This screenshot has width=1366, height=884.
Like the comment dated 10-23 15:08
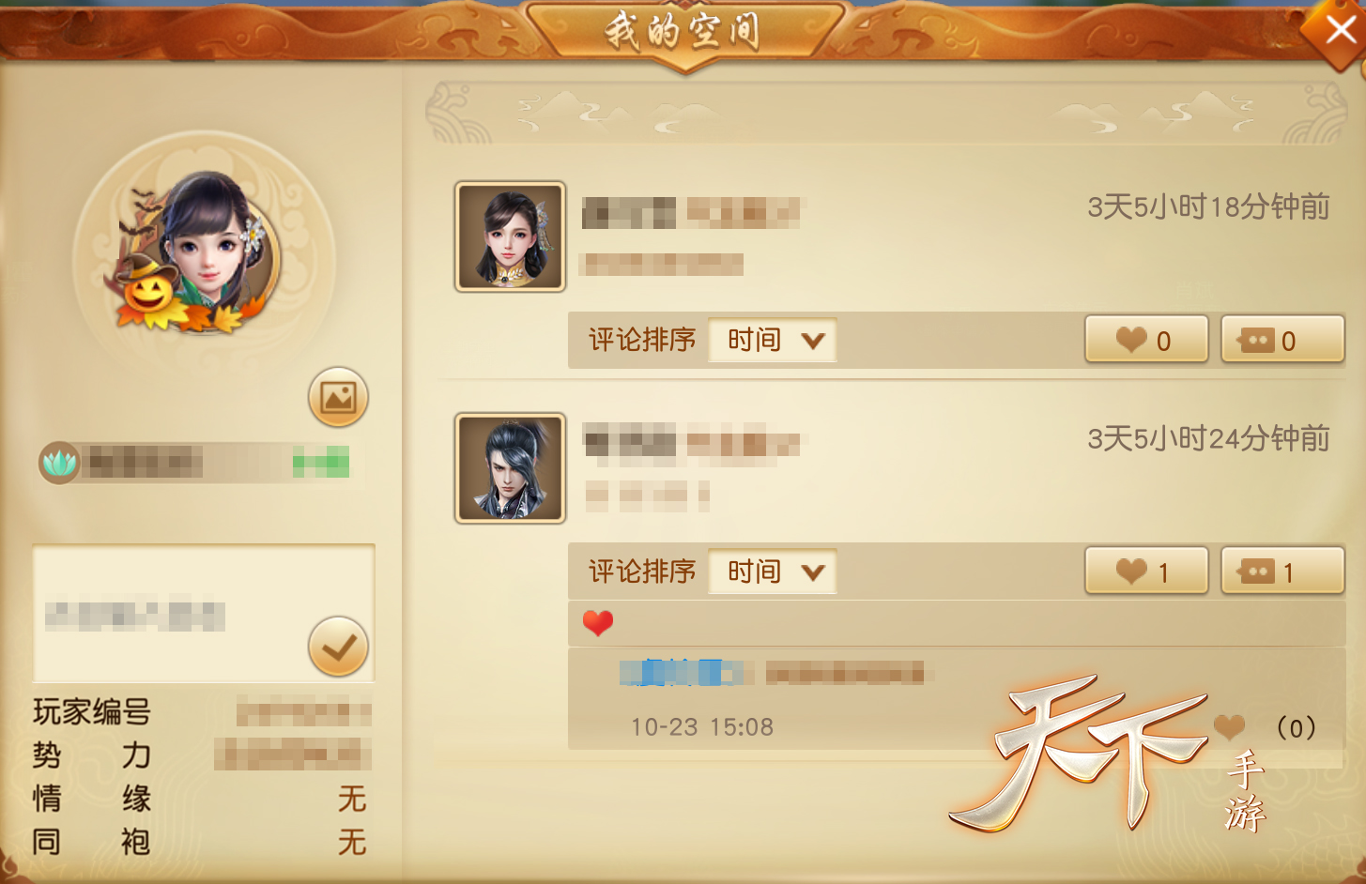(1230, 726)
